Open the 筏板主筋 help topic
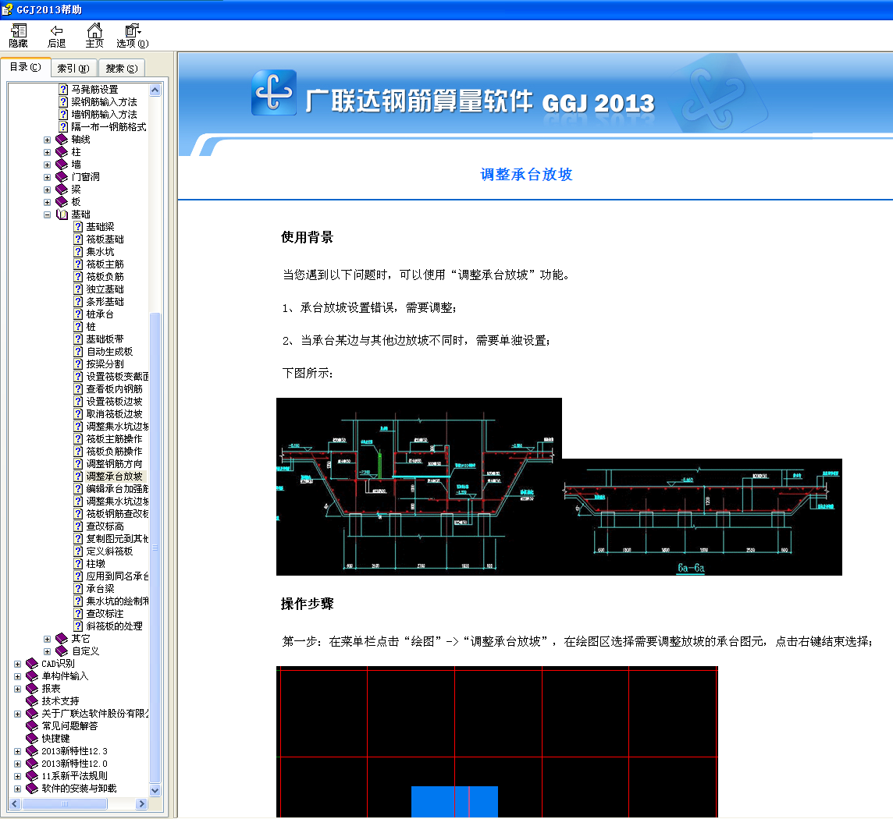The image size is (893, 819). coord(105,264)
